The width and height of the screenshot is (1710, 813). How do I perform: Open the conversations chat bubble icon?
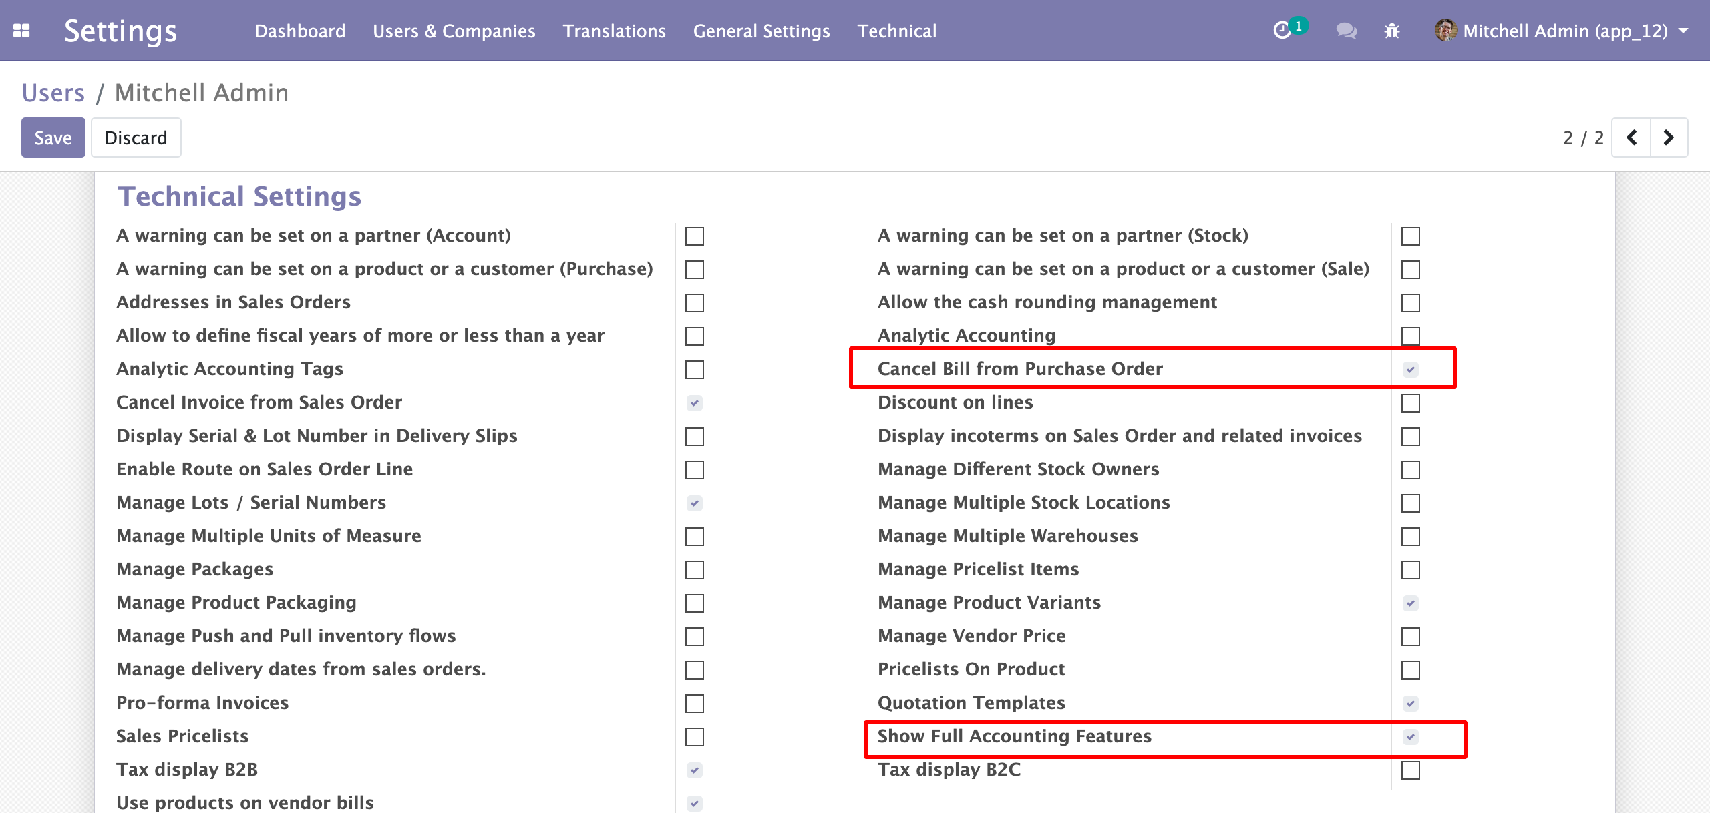[1345, 31]
